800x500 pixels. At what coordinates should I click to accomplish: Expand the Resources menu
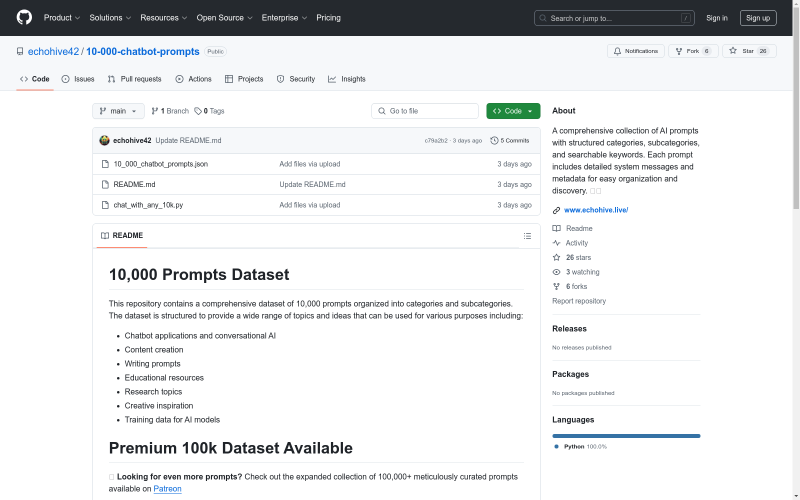click(x=164, y=17)
